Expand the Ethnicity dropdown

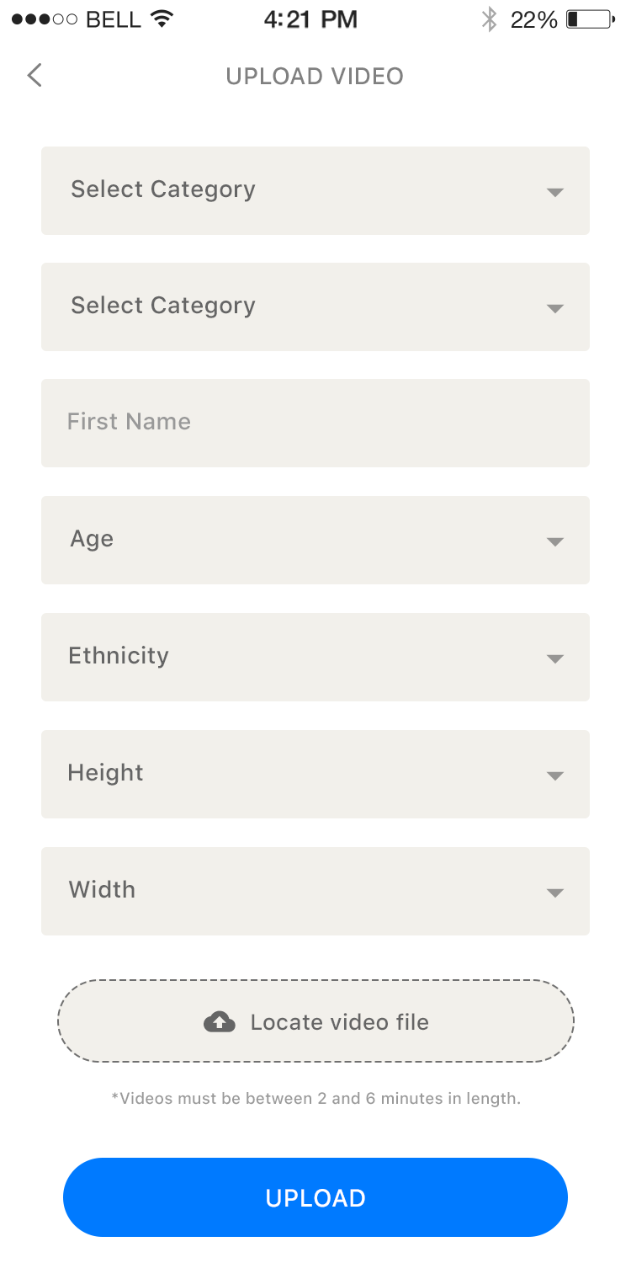(x=315, y=657)
